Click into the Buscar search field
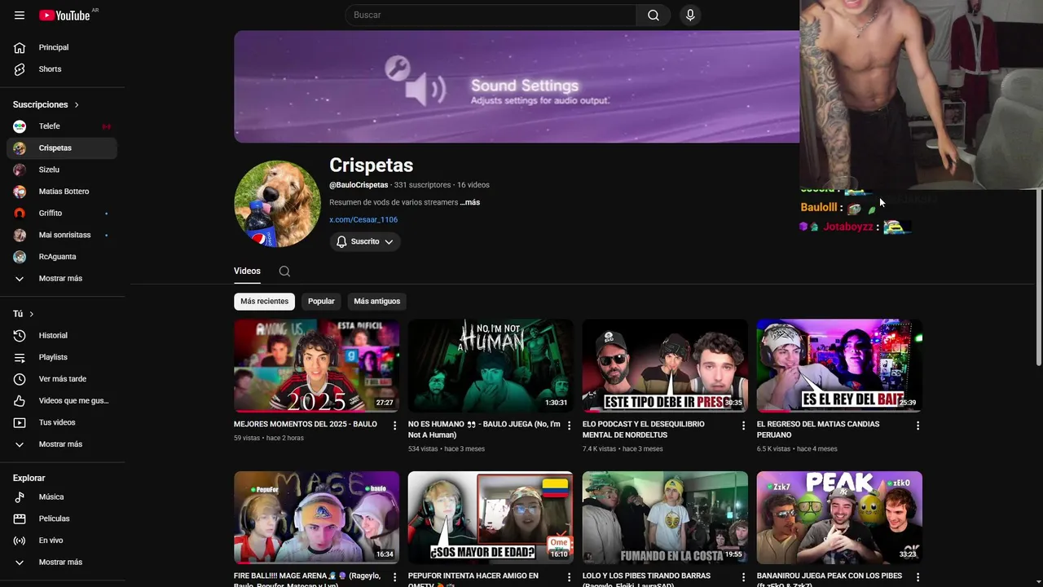This screenshot has width=1043, height=587. pyautogui.click(x=491, y=15)
